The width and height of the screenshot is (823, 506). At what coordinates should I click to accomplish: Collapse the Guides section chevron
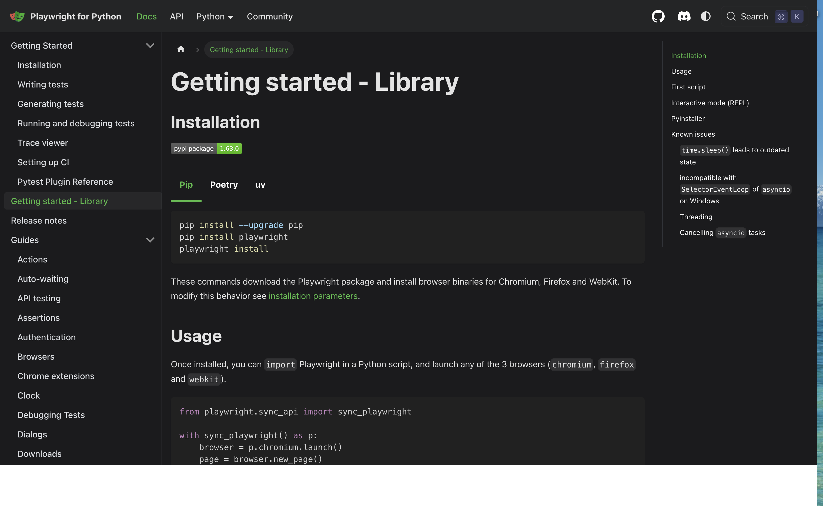coord(150,240)
